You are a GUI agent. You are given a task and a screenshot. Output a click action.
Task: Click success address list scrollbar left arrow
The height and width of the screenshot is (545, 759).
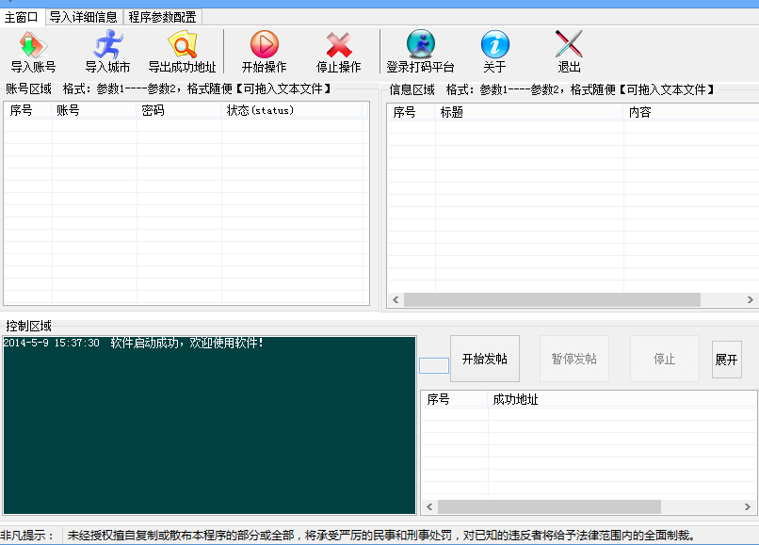click(429, 506)
